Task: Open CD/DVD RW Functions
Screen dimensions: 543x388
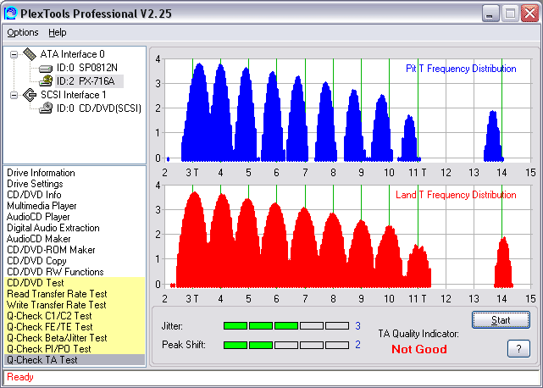Action: [x=55, y=272]
